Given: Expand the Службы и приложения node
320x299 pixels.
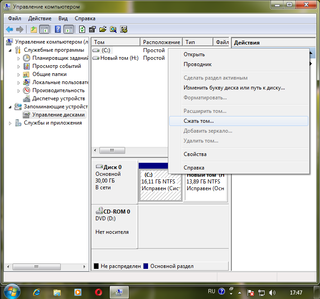Looking at the screenshot, I should (10, 123).
